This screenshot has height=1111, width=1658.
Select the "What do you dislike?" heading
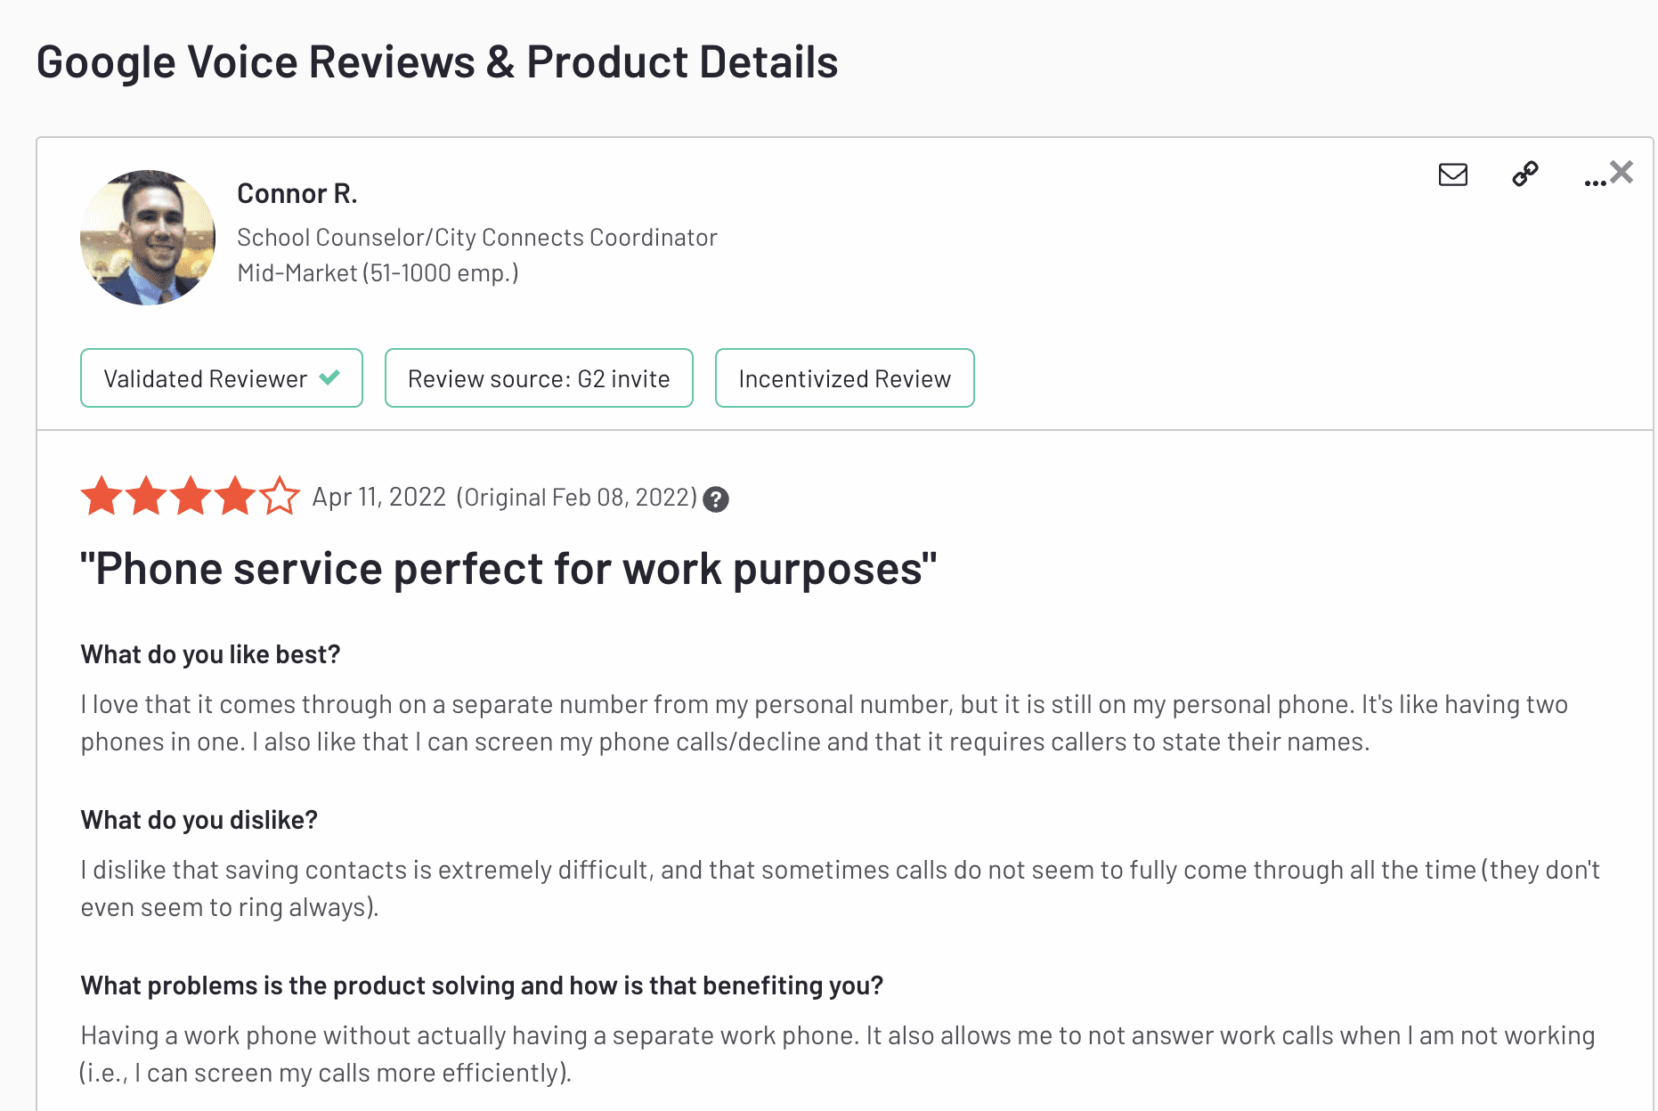click(x=199, y=820)
